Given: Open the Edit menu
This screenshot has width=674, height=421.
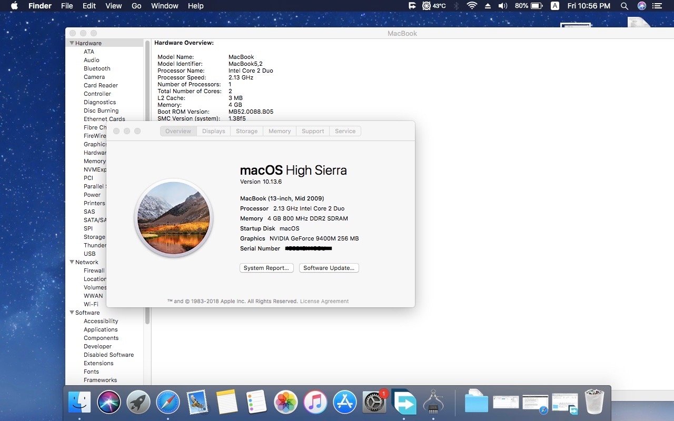Looking at the screenshot, I should [89, 6].
